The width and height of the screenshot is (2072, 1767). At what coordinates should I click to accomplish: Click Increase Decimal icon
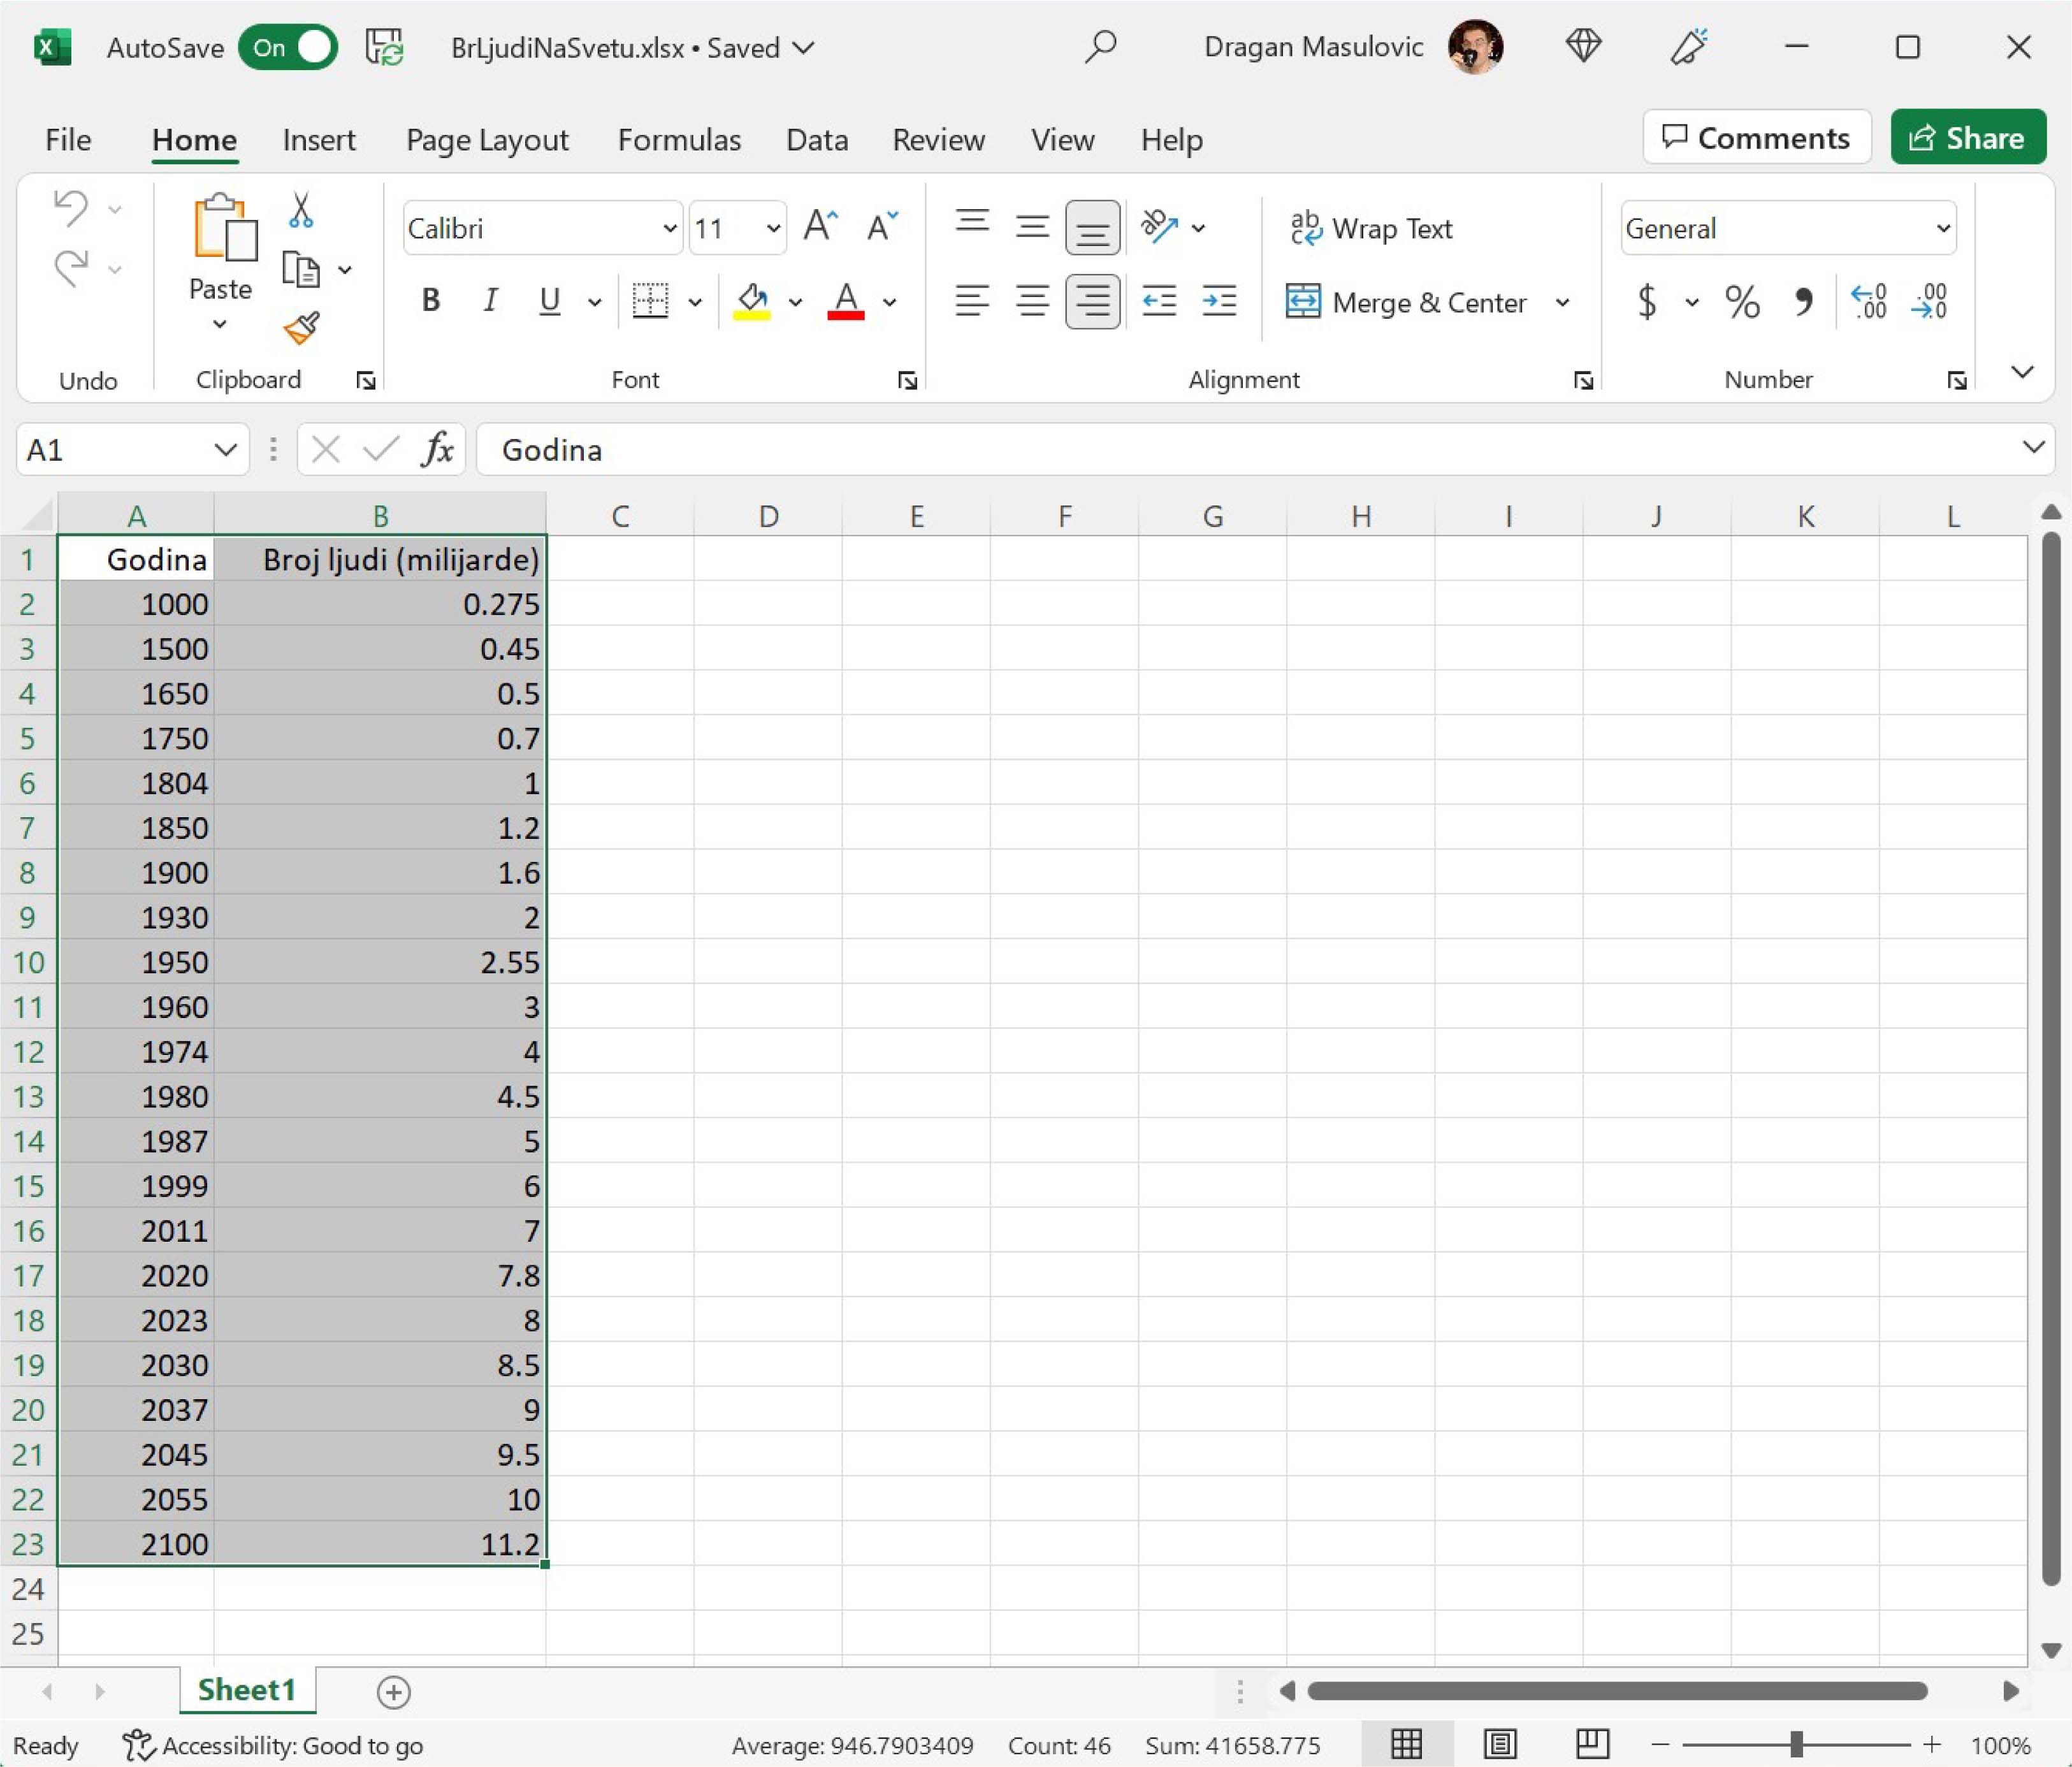click(1868, 301)
